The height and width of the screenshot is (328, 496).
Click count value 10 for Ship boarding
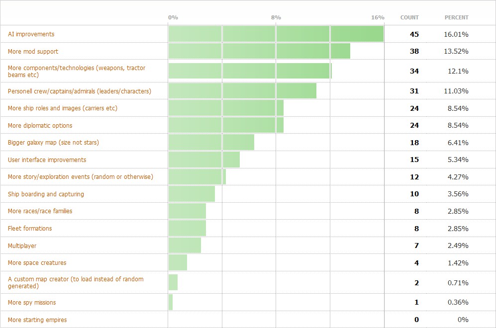click(x=414, y=194)
